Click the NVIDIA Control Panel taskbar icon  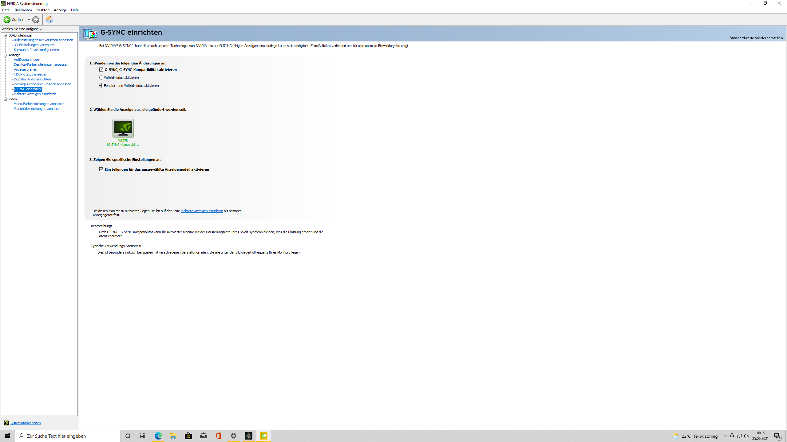[x=264, y=436]
